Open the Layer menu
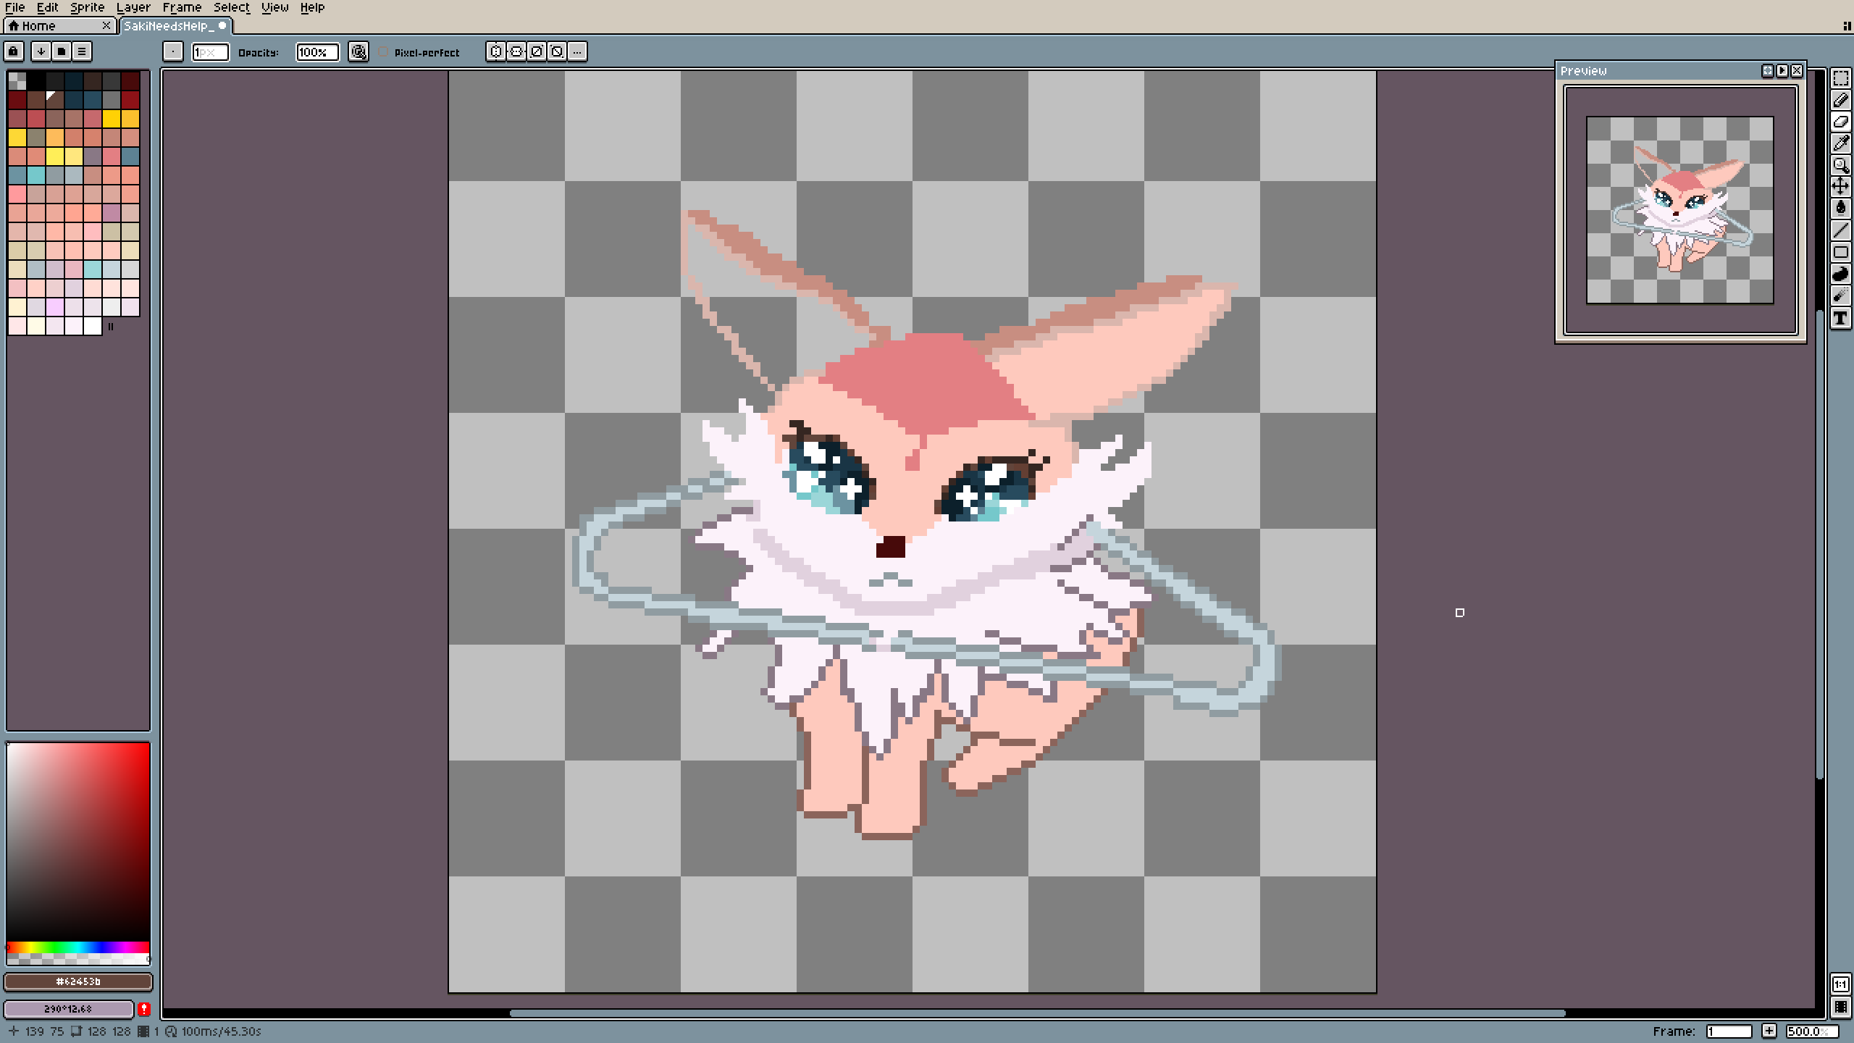The image size is (1854, 1043). 133,7
